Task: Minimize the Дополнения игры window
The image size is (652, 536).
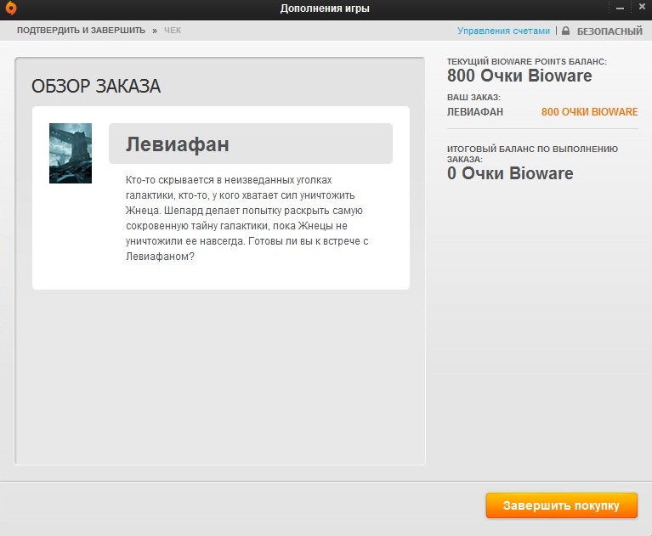Action: 620,8
